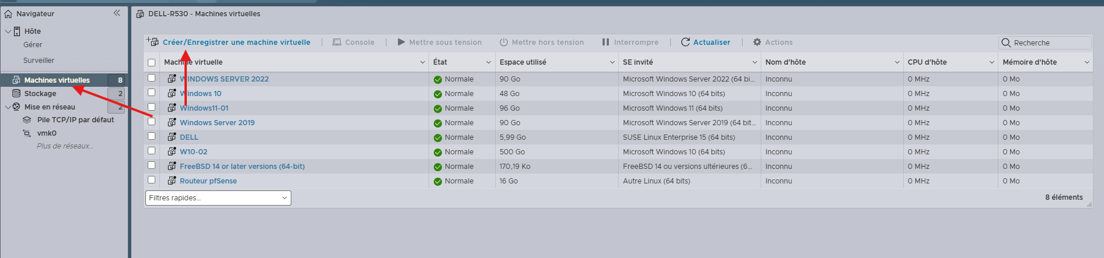Collapse the Hôte tree node
Viewport: 1104px width, 258px height.
[x=8, y=31]
